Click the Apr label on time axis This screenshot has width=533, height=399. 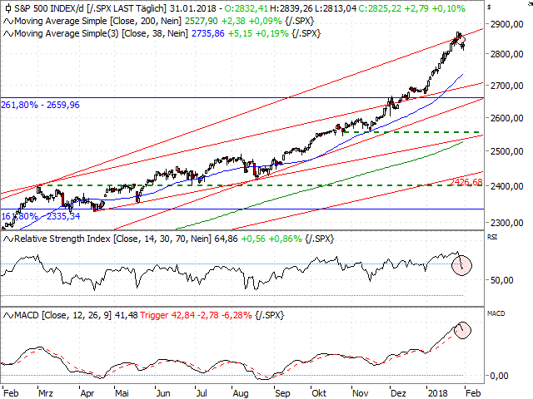87,393
